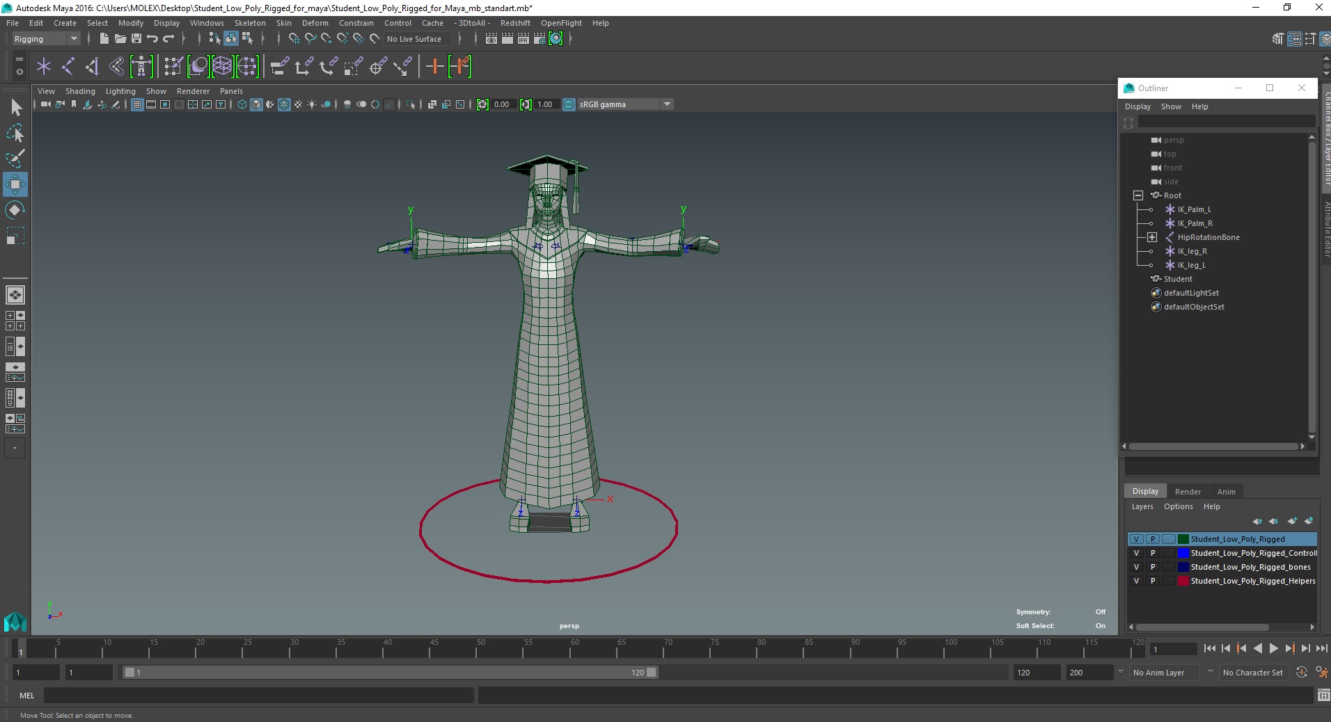1331x722 pixels.
Task: Click the Undo arrow icon
Action: pos(152,39)
